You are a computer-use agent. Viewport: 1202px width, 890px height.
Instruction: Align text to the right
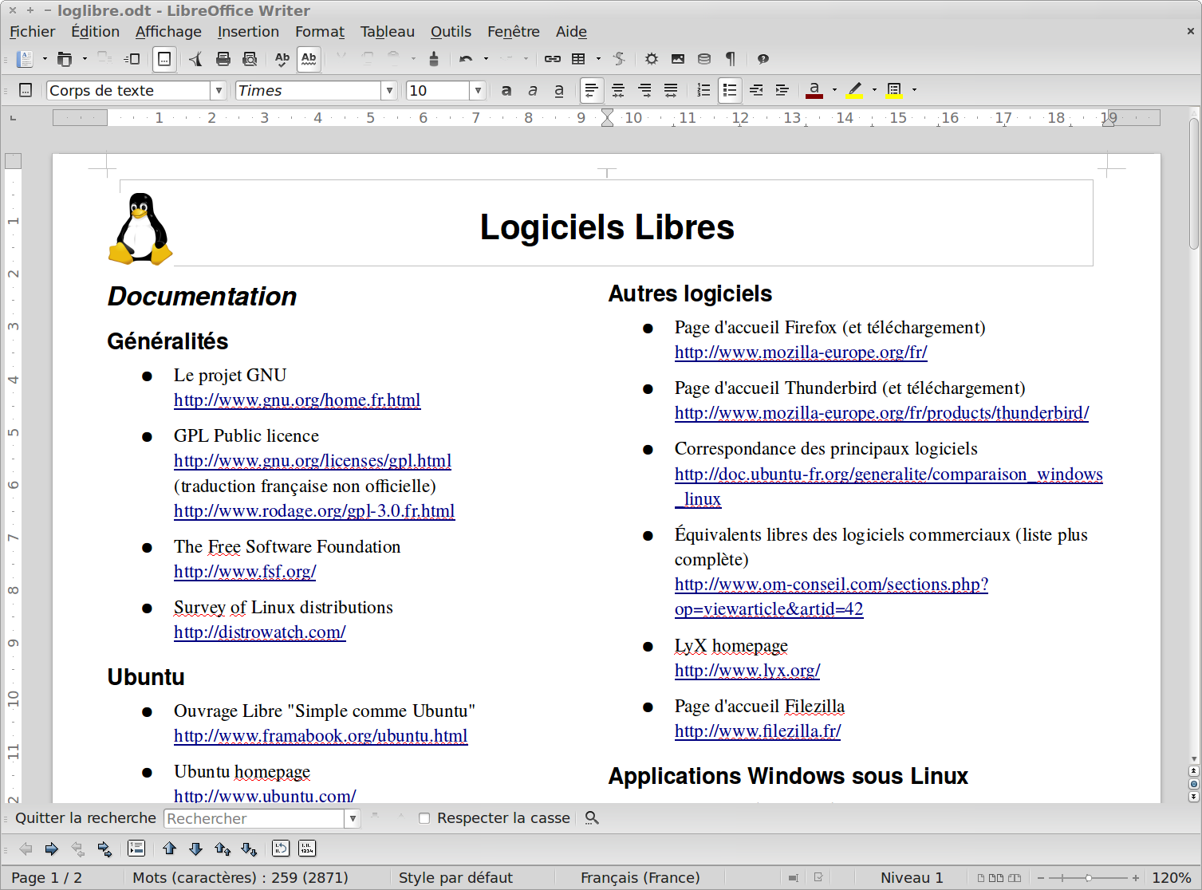click(644, 90)
